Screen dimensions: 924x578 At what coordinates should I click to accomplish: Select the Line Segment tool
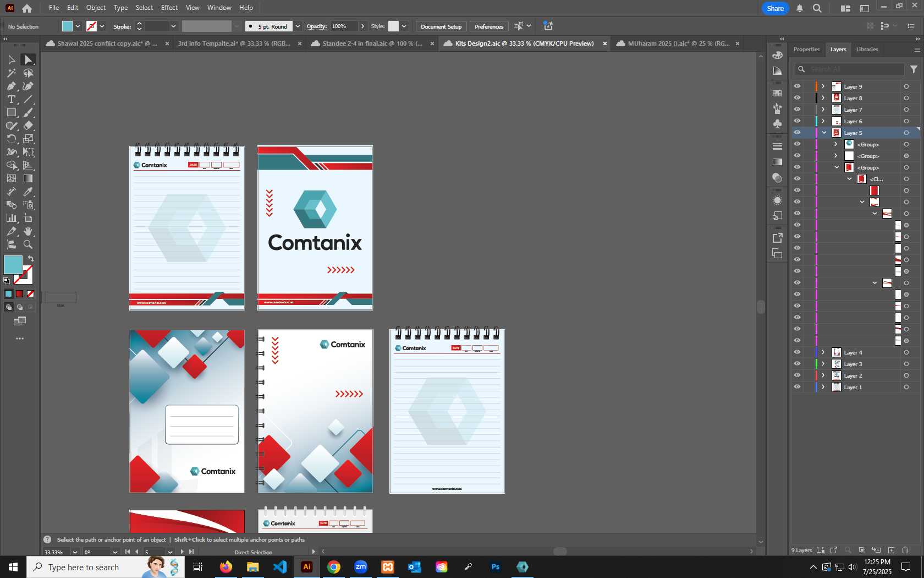pos(28,99)
